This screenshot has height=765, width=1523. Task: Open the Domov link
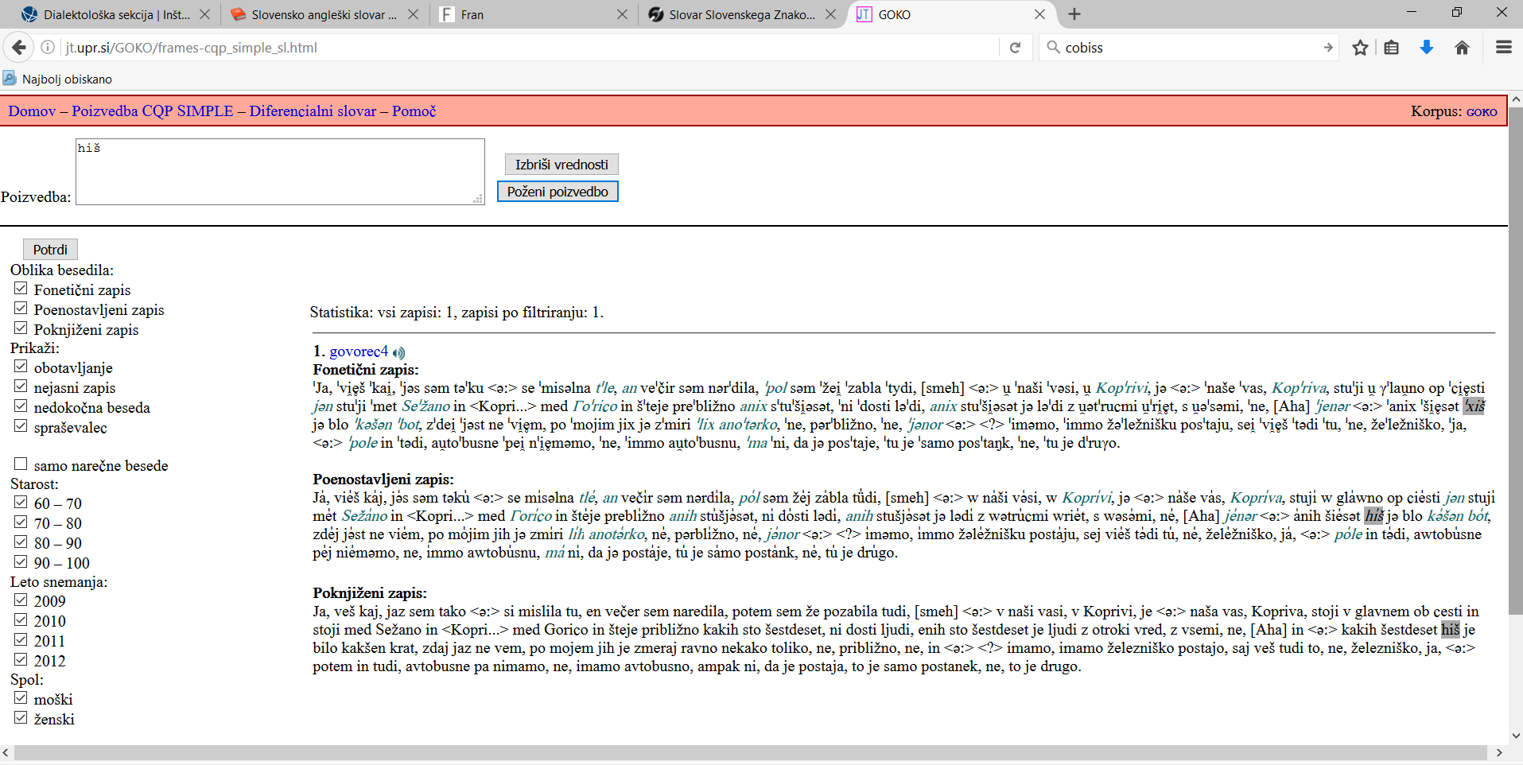pyautogui.click(x=32, y=111)
